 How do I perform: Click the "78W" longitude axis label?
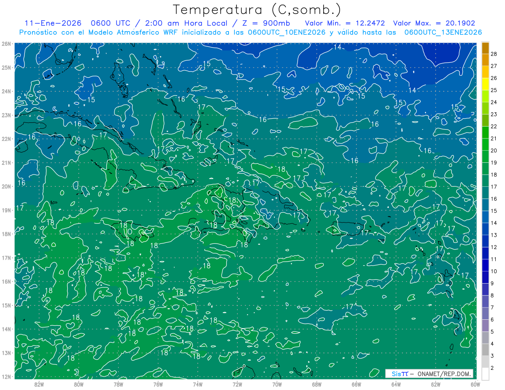pyautogui.click(x=118, y=384)
